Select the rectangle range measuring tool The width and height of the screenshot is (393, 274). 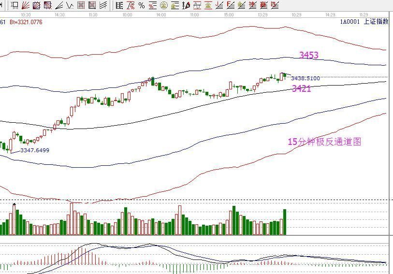(x=15, y=5)
